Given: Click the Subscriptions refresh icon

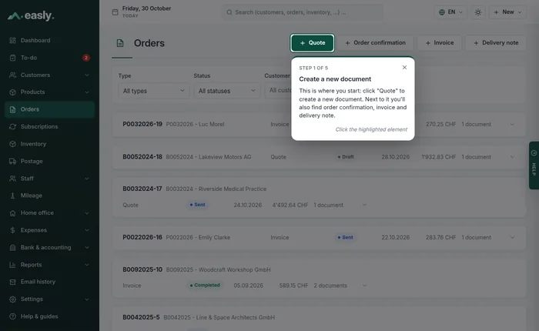Looking at the screenshot, I should click(x=13, y=126).
